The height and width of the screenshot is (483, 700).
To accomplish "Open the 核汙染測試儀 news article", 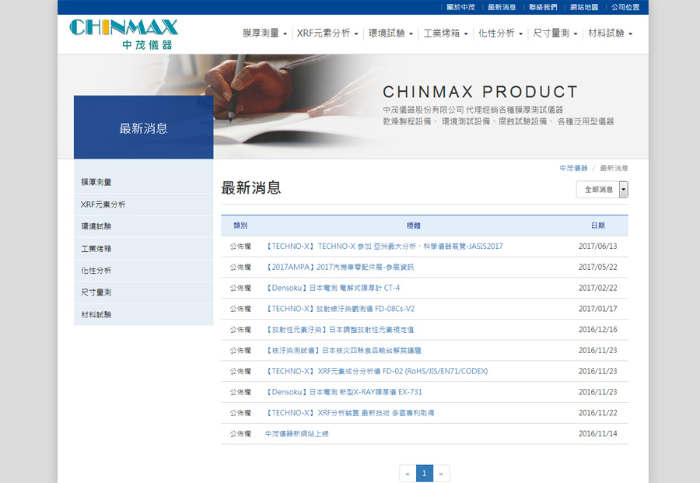I will pyautogui.click(x=343, y=351).
